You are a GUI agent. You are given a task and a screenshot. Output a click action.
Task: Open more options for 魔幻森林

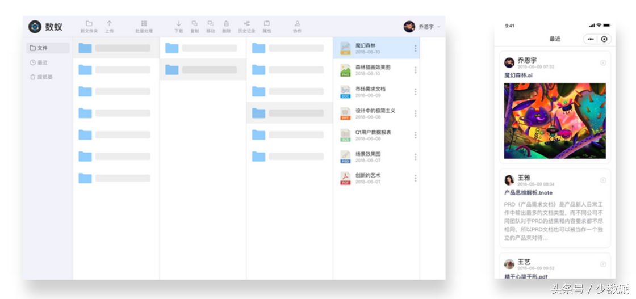[415, 49]
